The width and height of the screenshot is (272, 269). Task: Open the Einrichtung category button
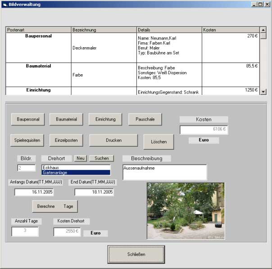(105, 119)
